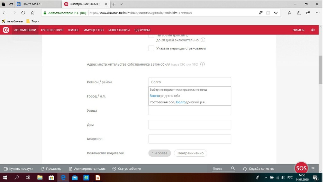323x182 pixels.
Task: Open Windows Start menu
Action: (5, 178)
